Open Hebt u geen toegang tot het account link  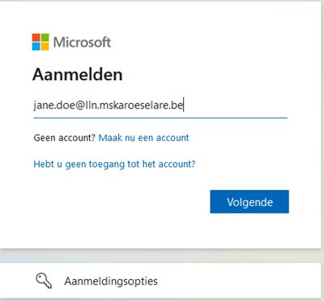tap(114, 164)
